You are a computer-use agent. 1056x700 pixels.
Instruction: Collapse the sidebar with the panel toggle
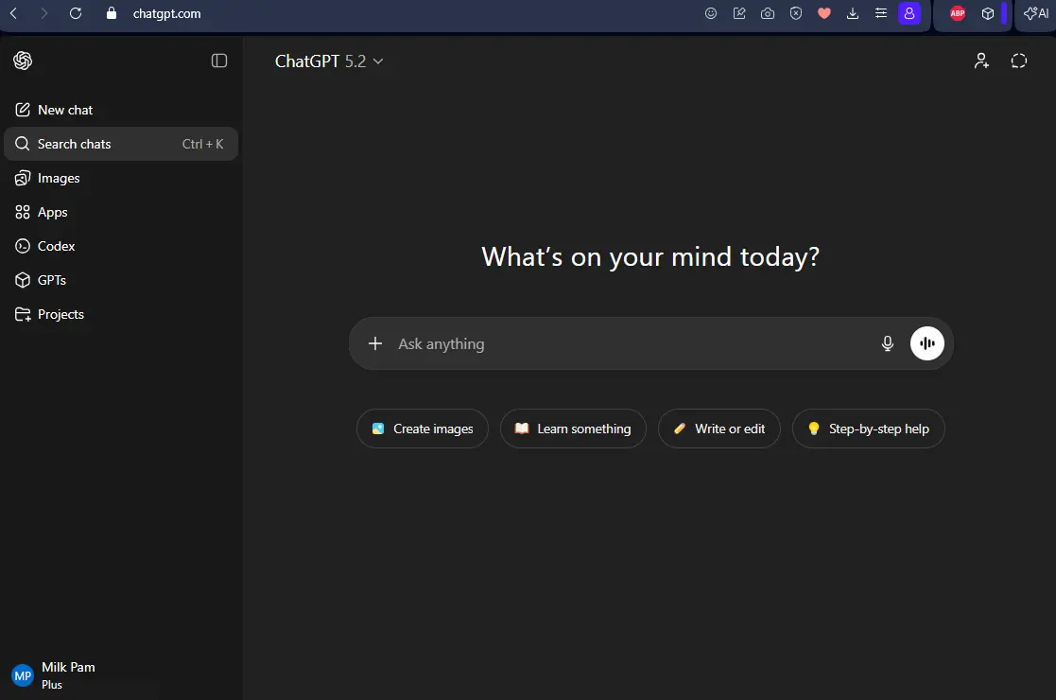tap(219, 61)
